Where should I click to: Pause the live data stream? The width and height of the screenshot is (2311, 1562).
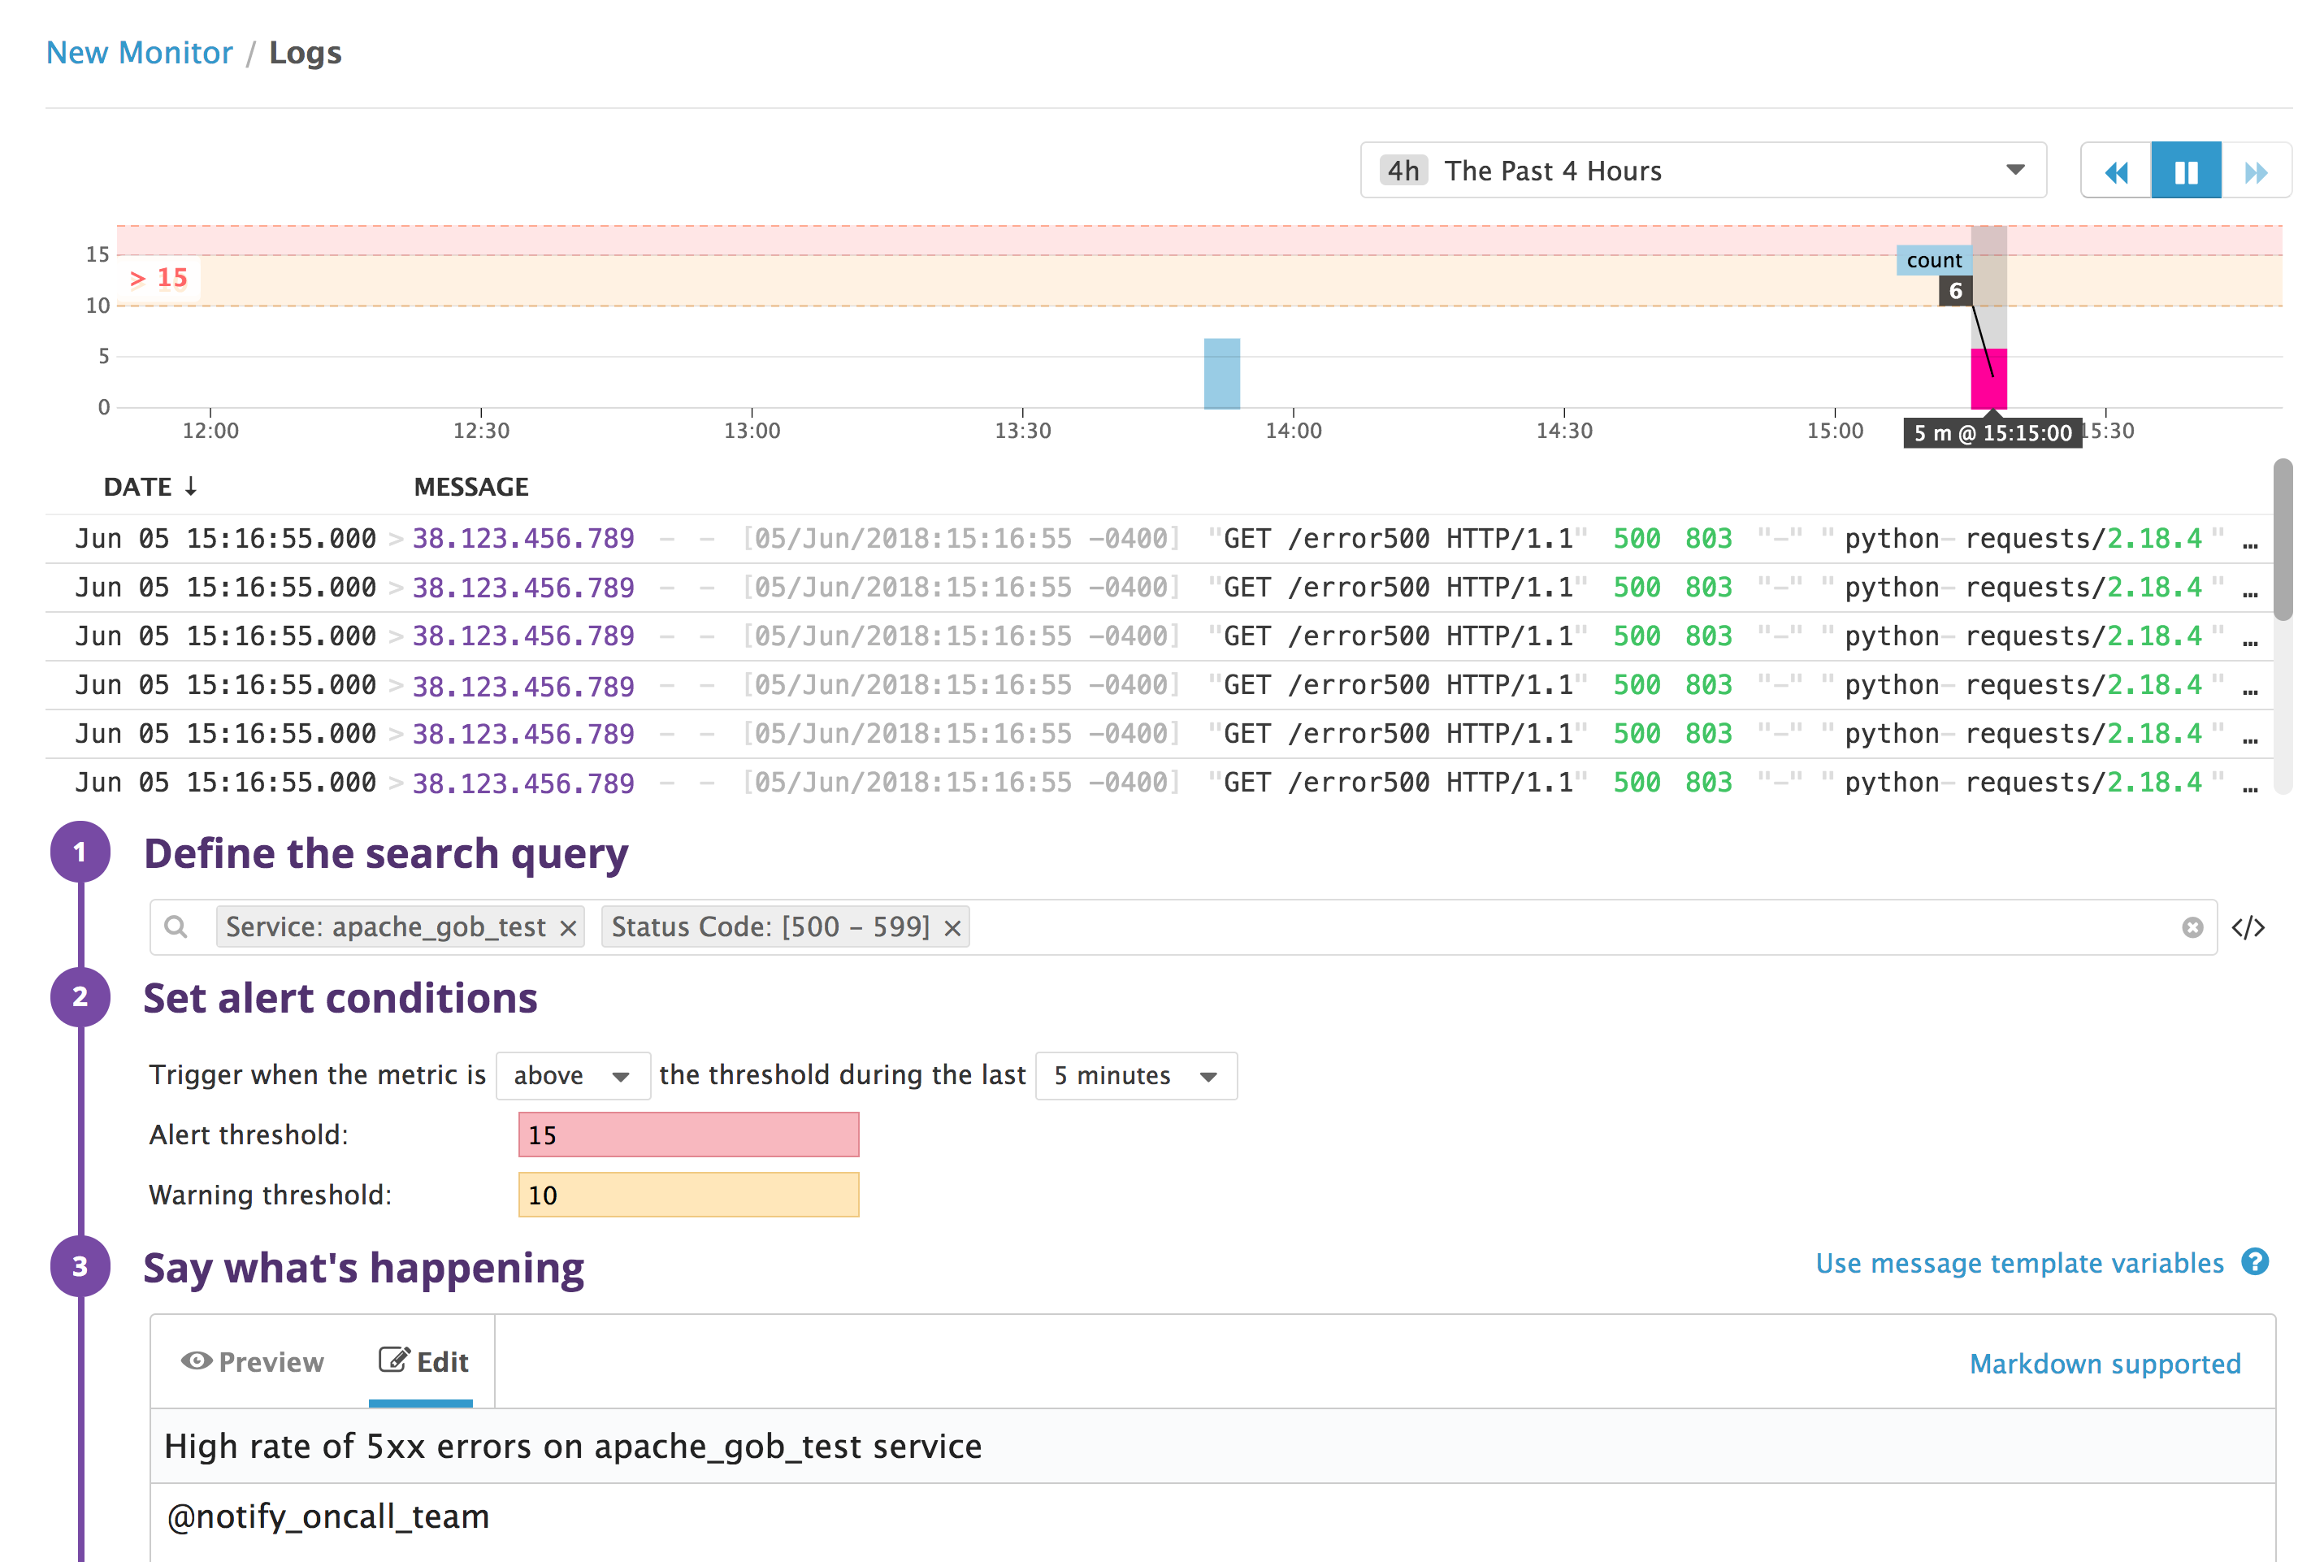coord(2185,170)
